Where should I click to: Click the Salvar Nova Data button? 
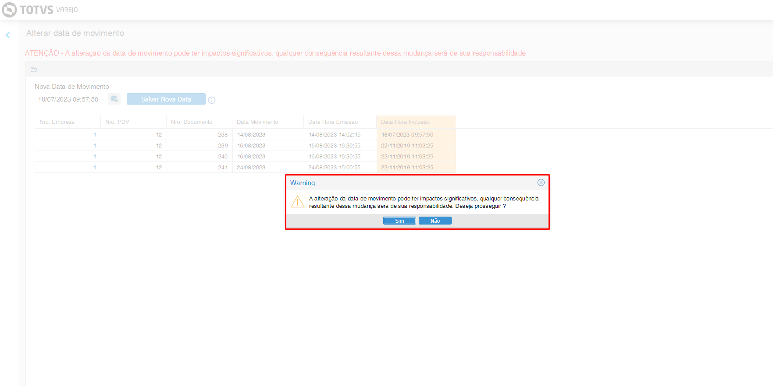166,99
